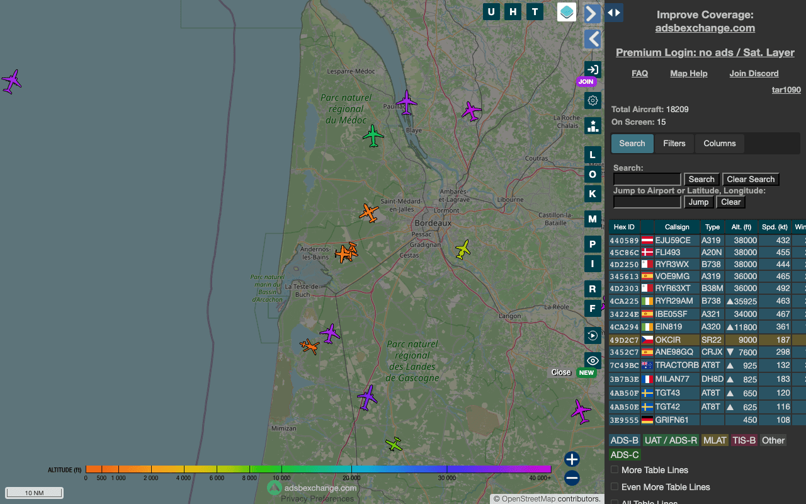806x504 pixels.
Task: Open the Join Discord link
Action: tap(754, 73)
